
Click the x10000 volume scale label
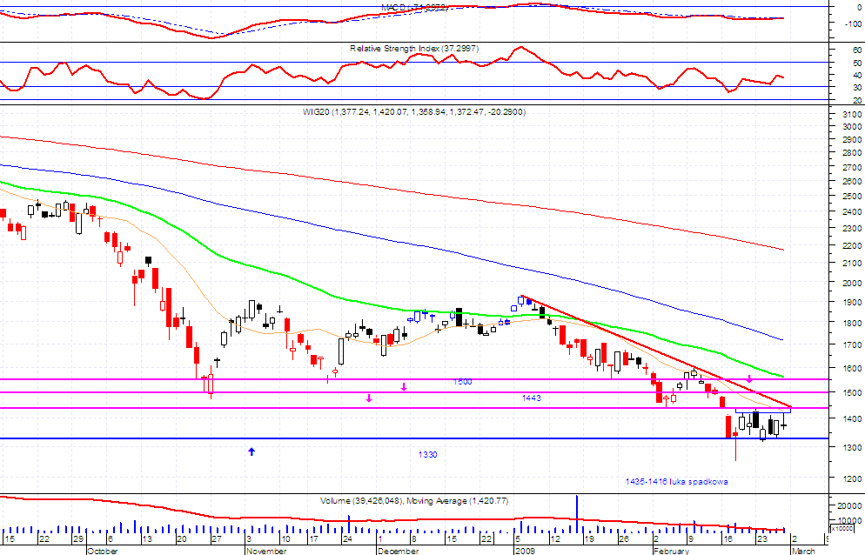click(x=842, y=529)
